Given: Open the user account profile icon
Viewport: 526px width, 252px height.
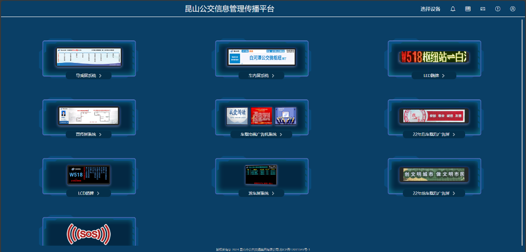Looking at the screenshot, I should [512, 9].
